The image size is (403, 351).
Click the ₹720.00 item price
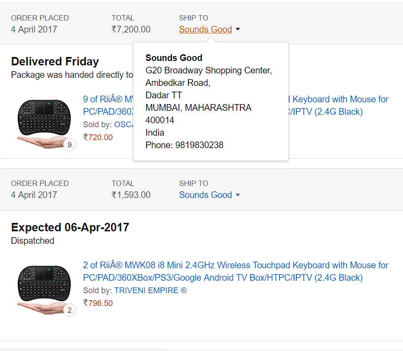point(98,137)
